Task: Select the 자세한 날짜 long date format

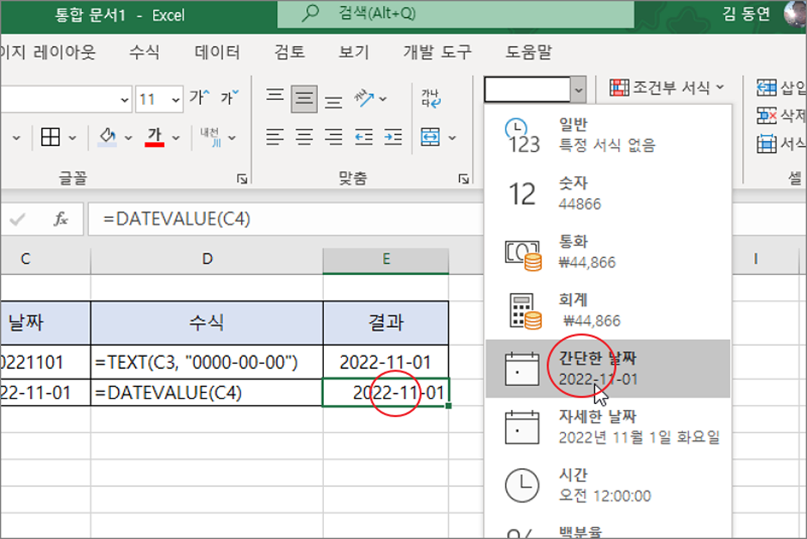Action: (608, 427)
